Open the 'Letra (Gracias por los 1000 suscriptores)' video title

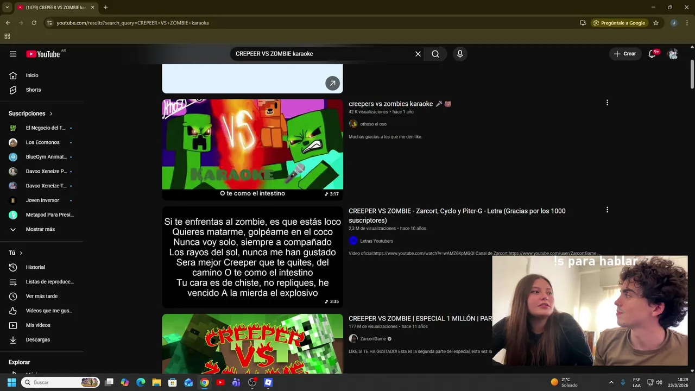(x=457, y=216)
